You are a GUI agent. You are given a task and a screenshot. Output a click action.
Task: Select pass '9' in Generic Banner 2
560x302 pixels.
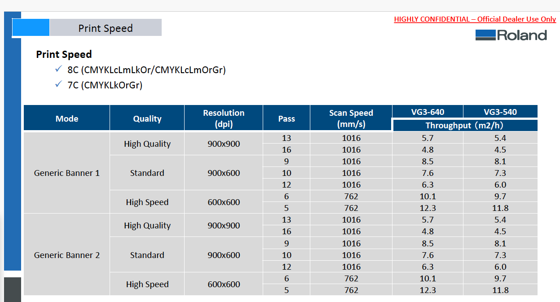287,243
